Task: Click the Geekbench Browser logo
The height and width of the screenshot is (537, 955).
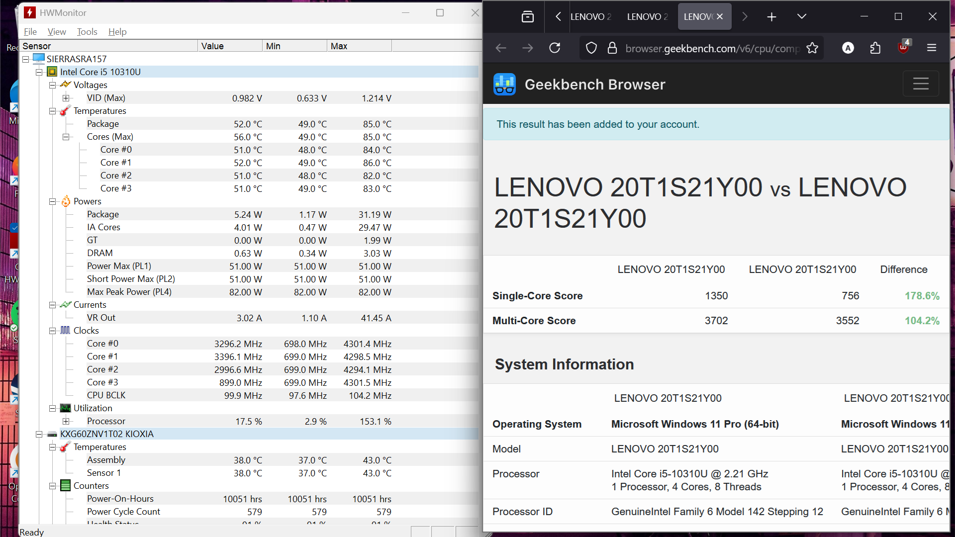Action: [x=505, y=84]
